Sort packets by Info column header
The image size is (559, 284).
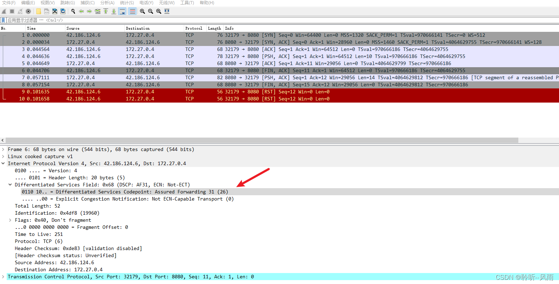point(391,28)
